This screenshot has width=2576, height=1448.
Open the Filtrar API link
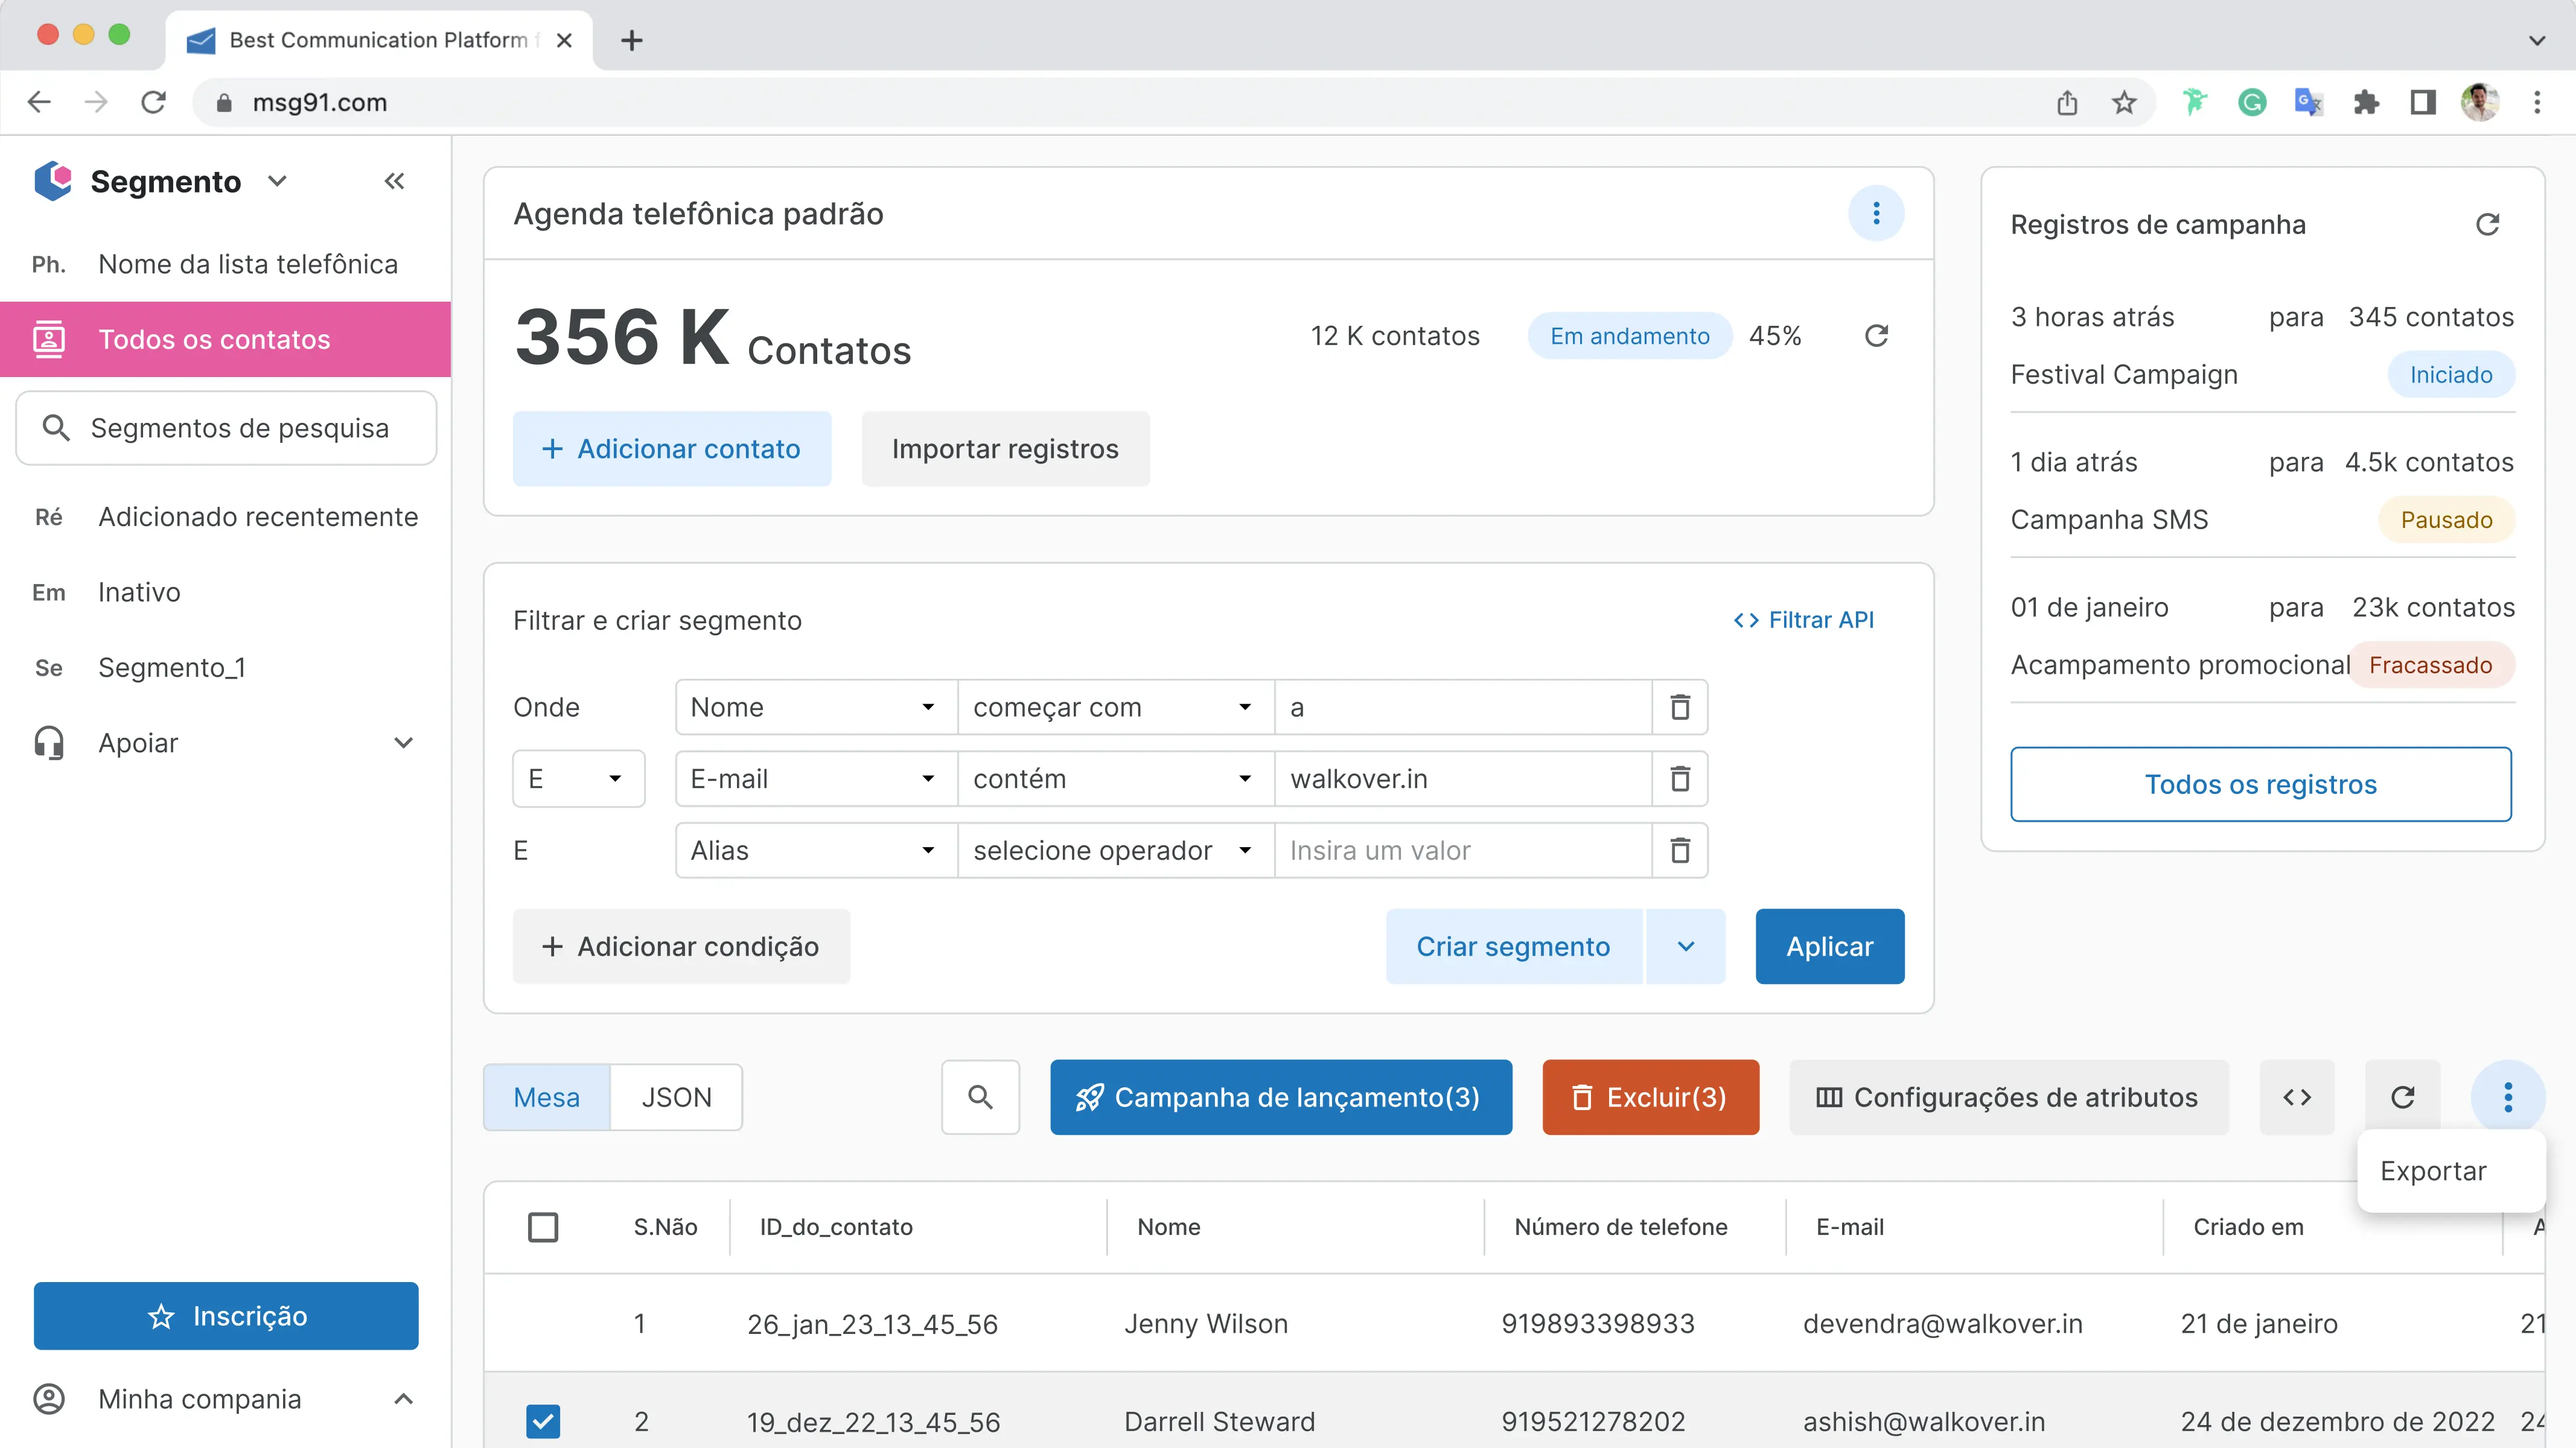click(1803, 620)
